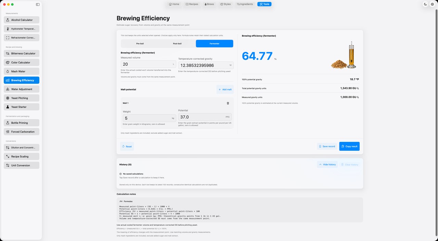Viewport: 438px width, 241px height.
Task: Open the Alcohol Calculator tool
Action: tap(22, 20)
